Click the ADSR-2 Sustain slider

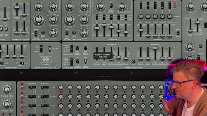click(x=155, y=48)
